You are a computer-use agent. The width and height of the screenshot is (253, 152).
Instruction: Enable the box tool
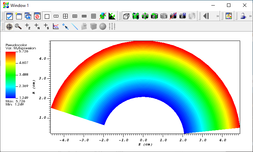point(93,26)
